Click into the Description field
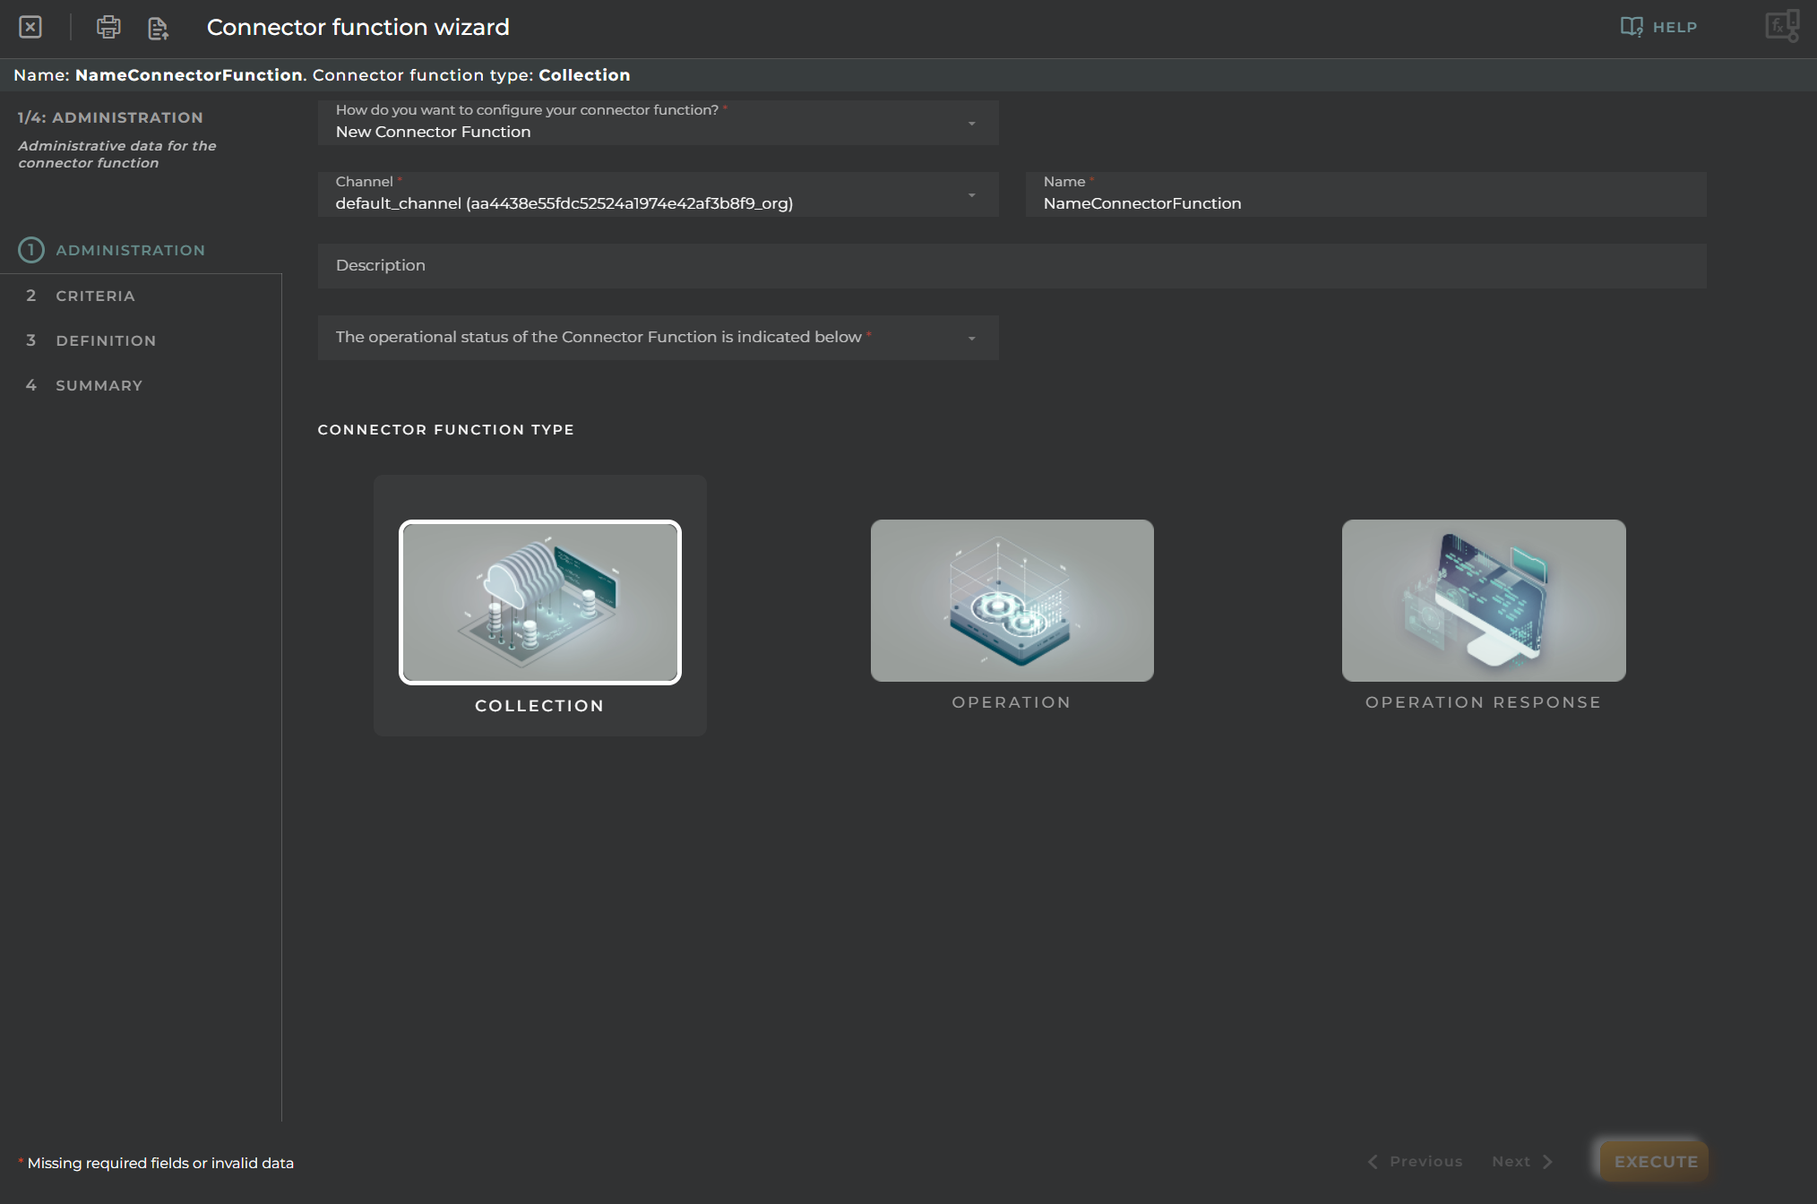The width and height of the screenshot is (1817, 1204). click(1012, 265)
